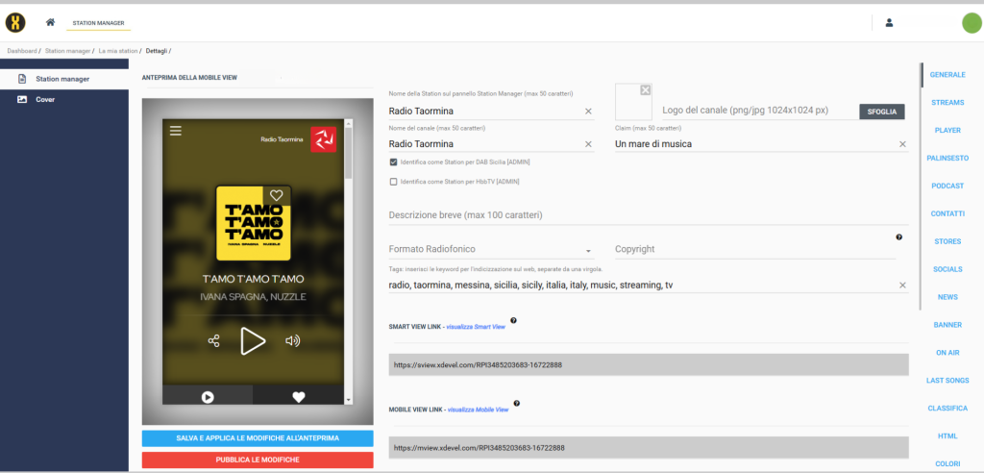Click the 'IVANA SPAGNA, NUZZLE' artist text
Image resolution: width=984 pixels, height=473 pixels.
click(x=253, y=297)
